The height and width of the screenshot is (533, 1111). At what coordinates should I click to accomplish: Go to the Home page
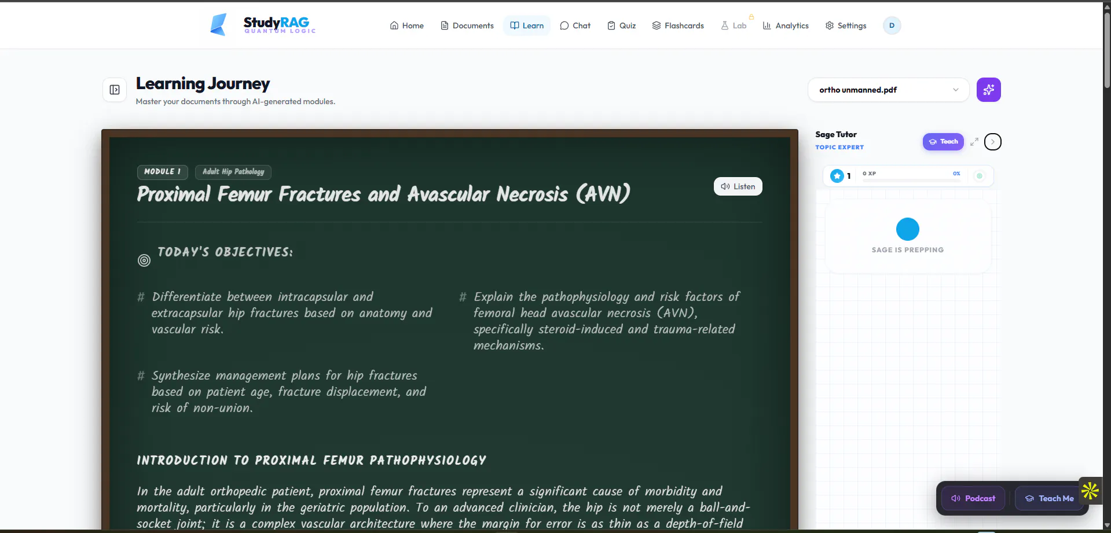(407, 25)
